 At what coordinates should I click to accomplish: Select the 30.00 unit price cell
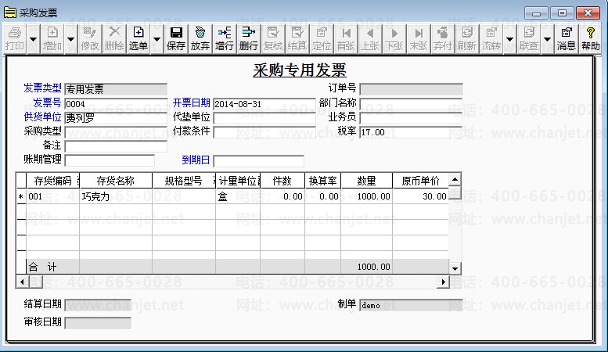420,196
